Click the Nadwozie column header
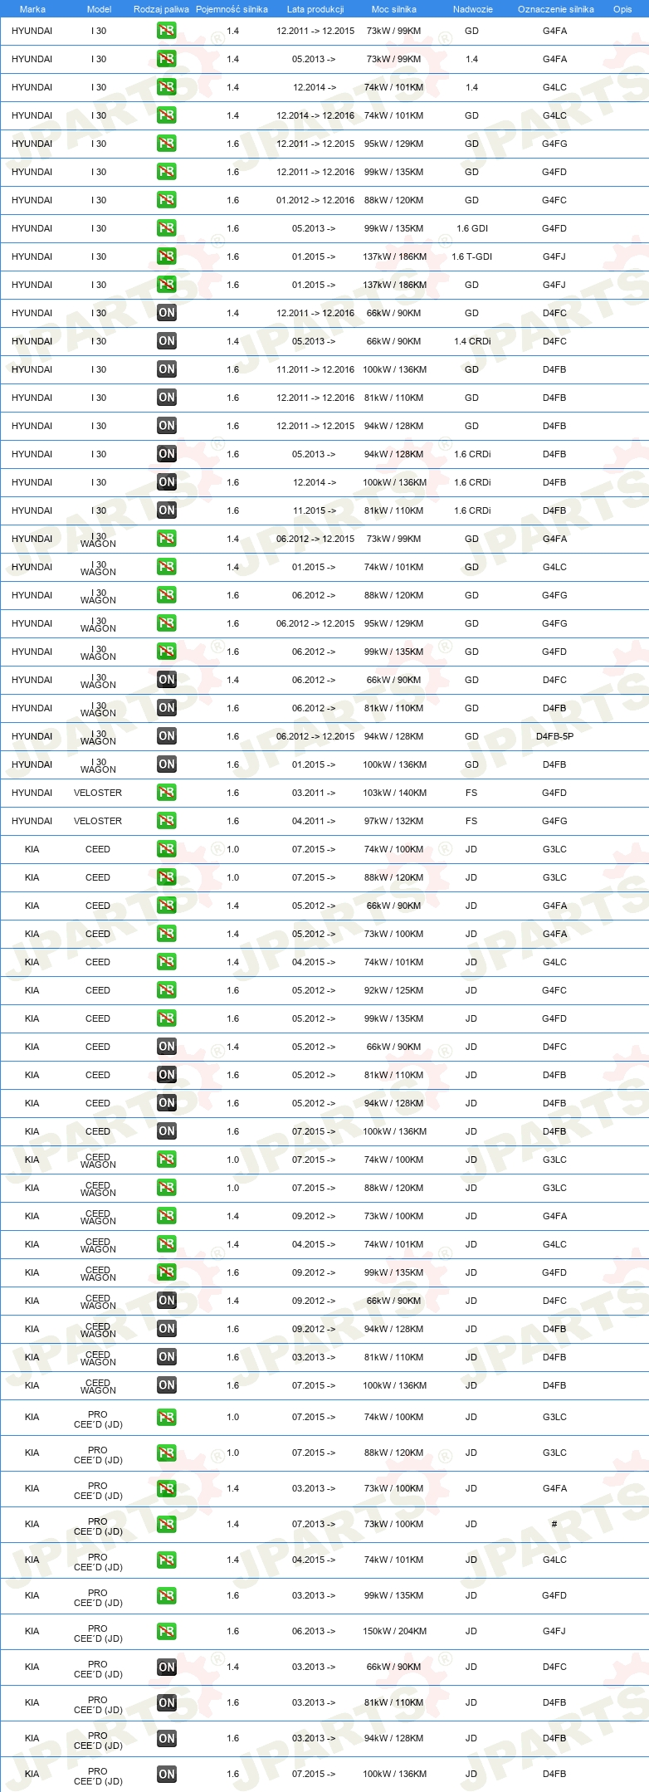The height and width of the screenshot is (1792, 649). [x=472, y=9]
